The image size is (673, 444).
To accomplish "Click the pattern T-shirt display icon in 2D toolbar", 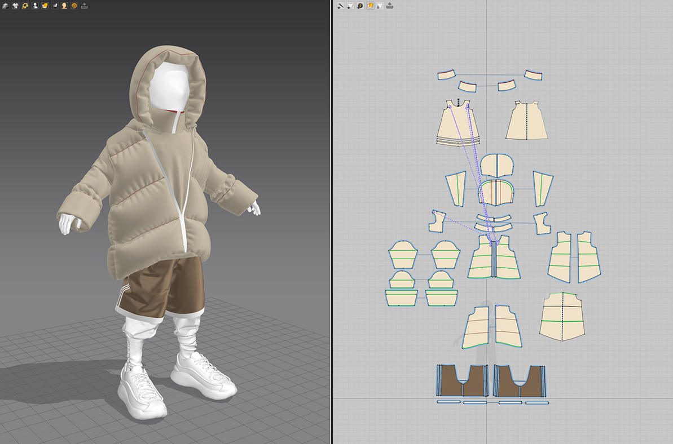I will click(x=350, y=6).
